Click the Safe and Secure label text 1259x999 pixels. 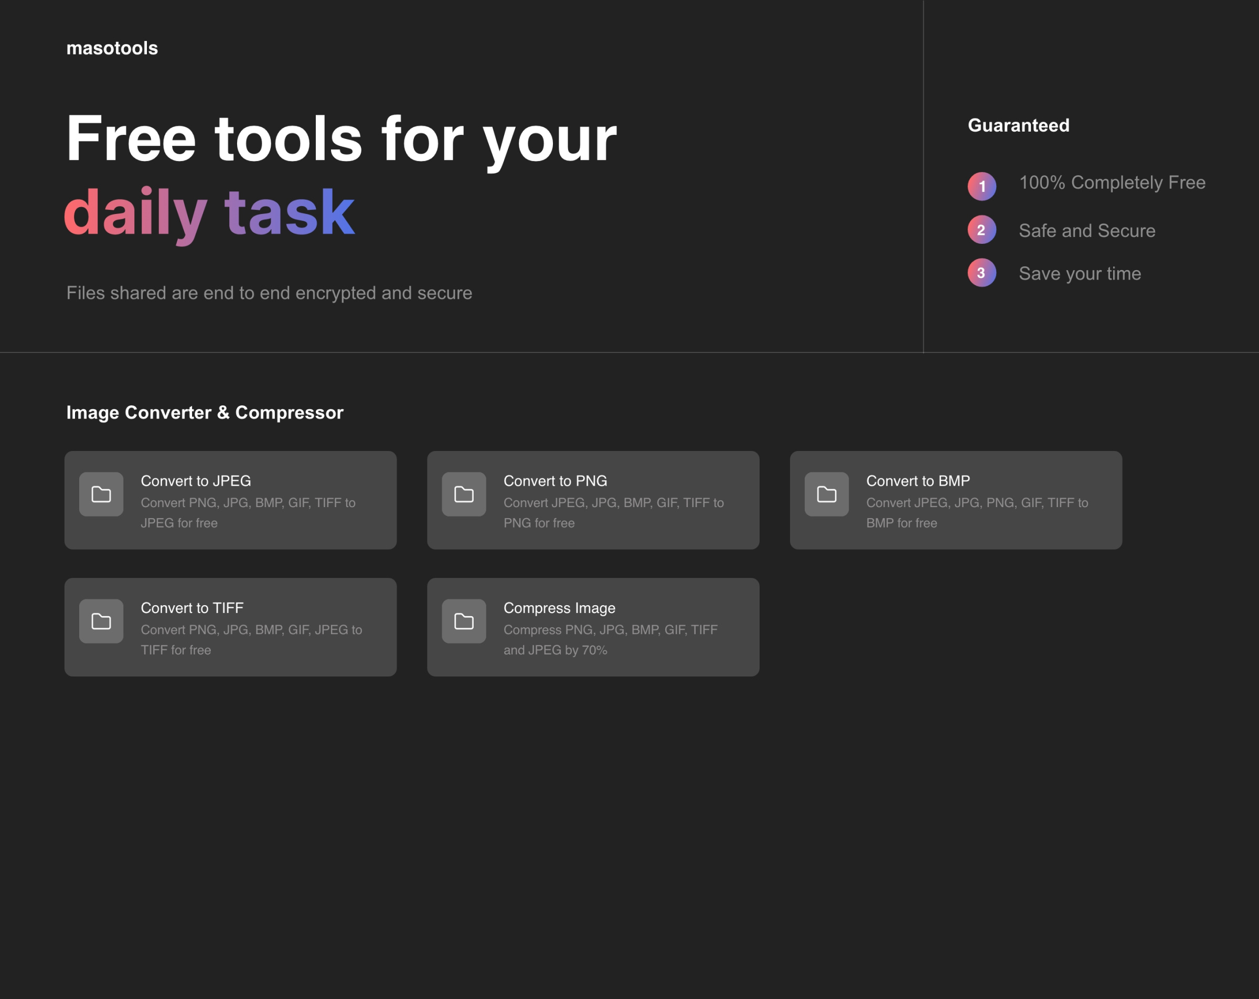(1086, 230)
